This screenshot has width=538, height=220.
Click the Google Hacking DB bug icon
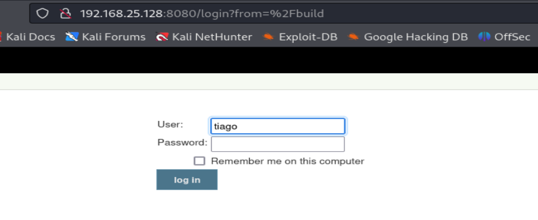(353, 37)
